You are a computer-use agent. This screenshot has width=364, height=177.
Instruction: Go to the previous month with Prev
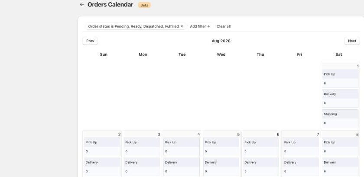[90, 41]
